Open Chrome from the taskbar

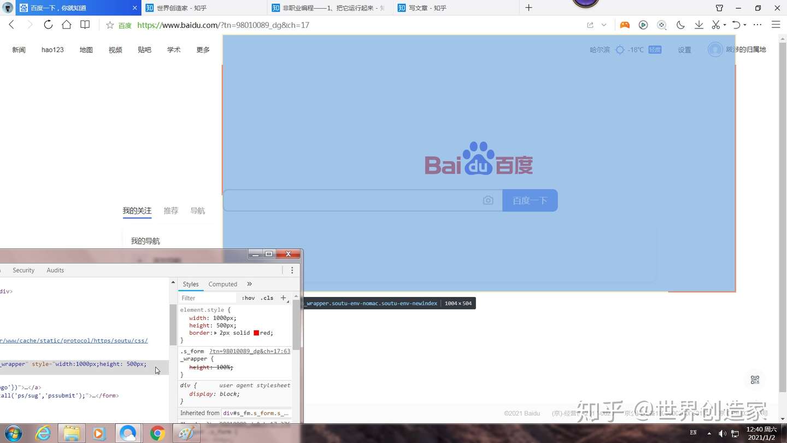[157, 434]
